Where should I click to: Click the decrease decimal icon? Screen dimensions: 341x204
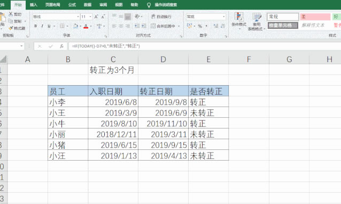pyautogui.click(x=223, y=26)
